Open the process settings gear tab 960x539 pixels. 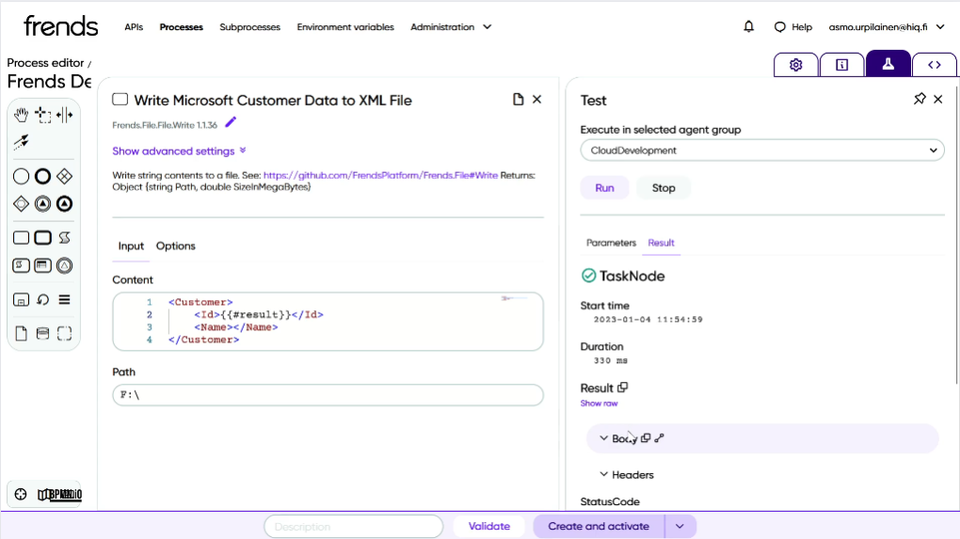click(x=796, y=65)
